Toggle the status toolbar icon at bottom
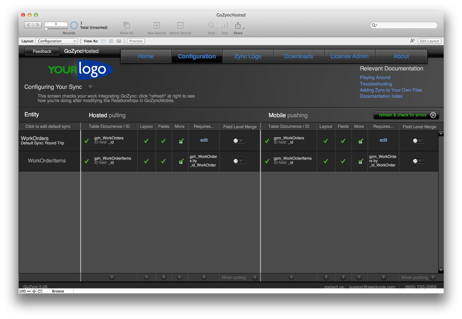Screen dimensions: 462x319 coord(40,291)
